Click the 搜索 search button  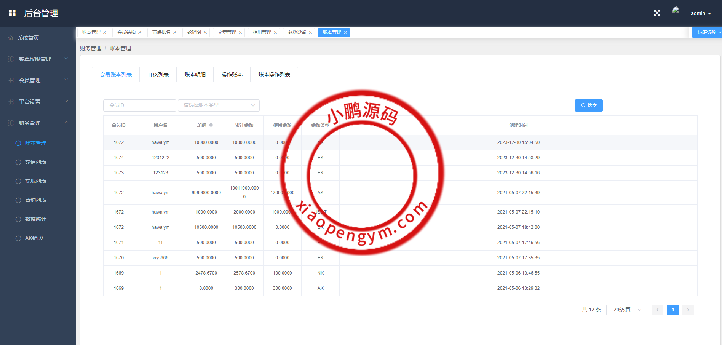coord(589,105)
